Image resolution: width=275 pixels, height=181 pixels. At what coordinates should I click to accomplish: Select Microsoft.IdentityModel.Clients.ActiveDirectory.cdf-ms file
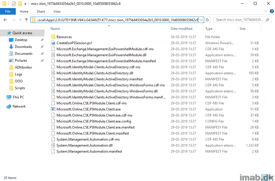pyautogui.click(x=98, y=67)
